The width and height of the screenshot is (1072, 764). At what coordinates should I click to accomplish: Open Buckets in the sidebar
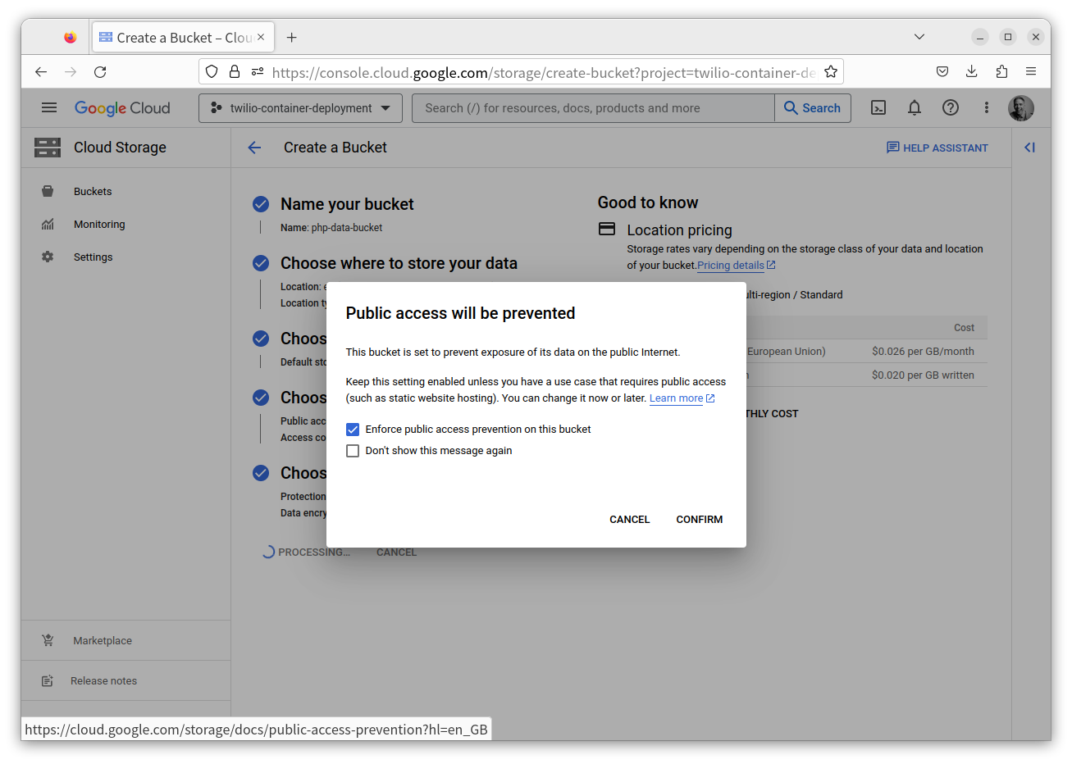point(93,191)
